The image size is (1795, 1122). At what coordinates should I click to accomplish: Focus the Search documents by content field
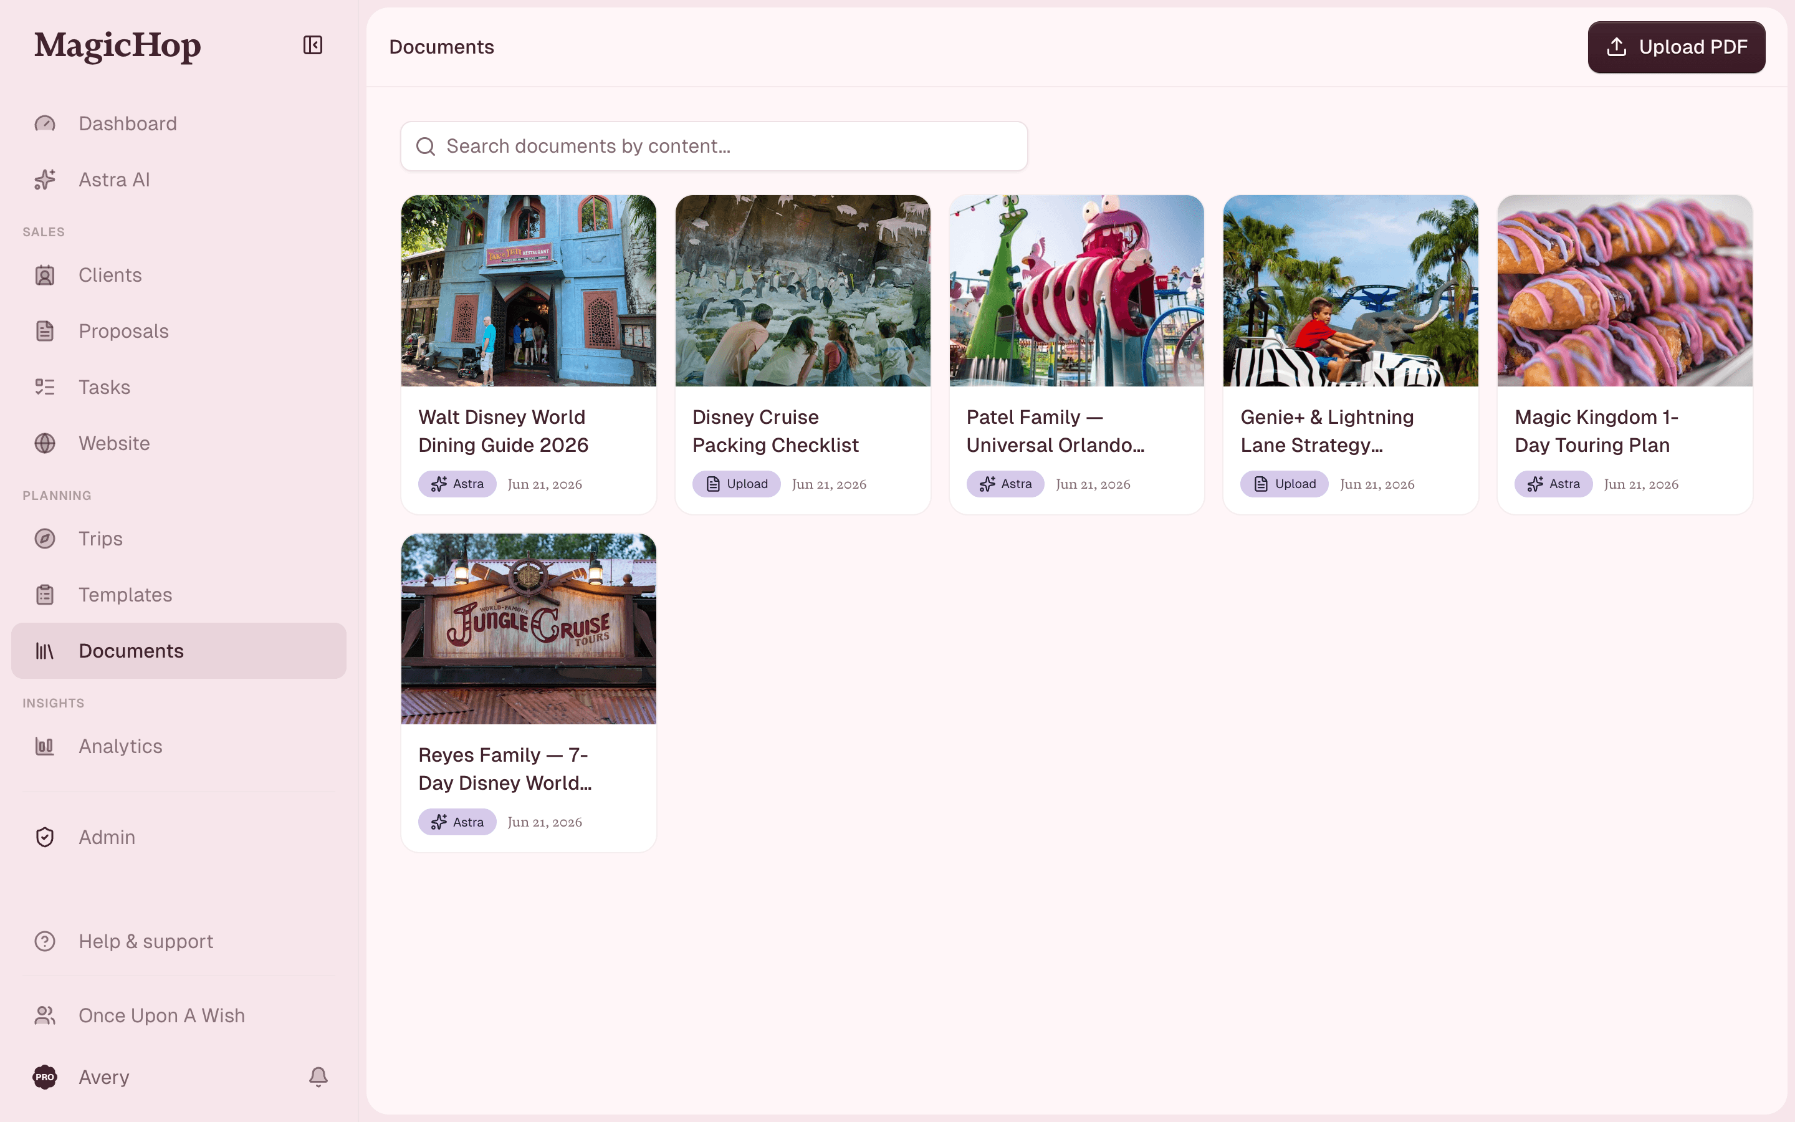coord(714,146)
